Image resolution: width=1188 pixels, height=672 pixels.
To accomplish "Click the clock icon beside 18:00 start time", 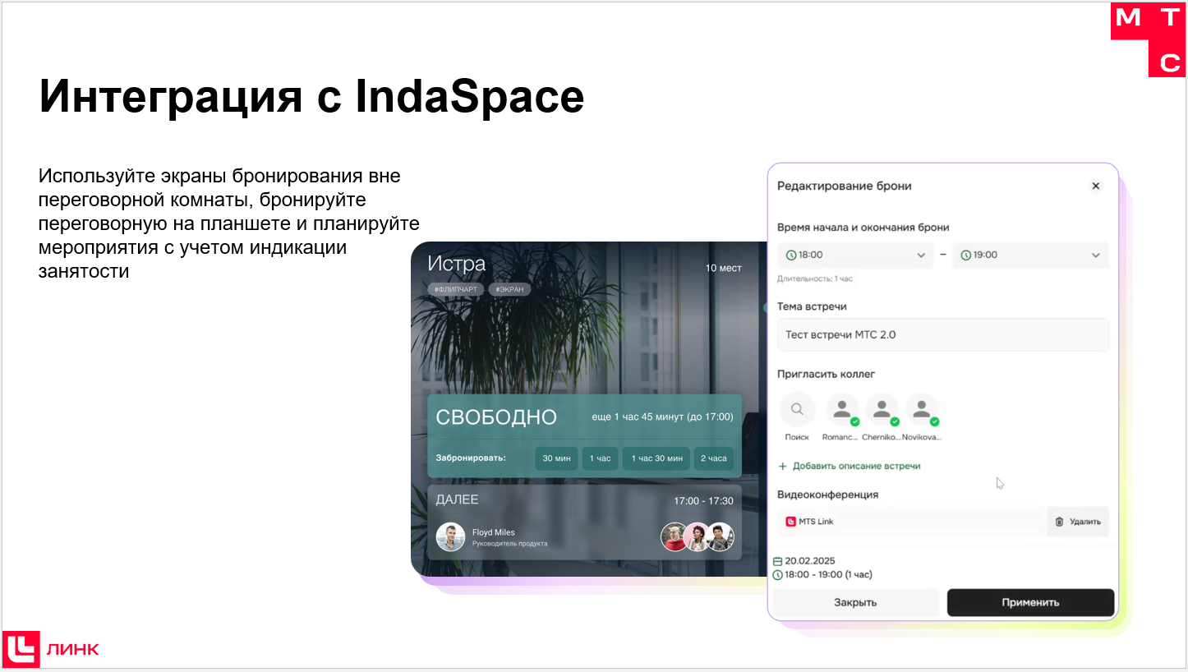I will [791, 255].
